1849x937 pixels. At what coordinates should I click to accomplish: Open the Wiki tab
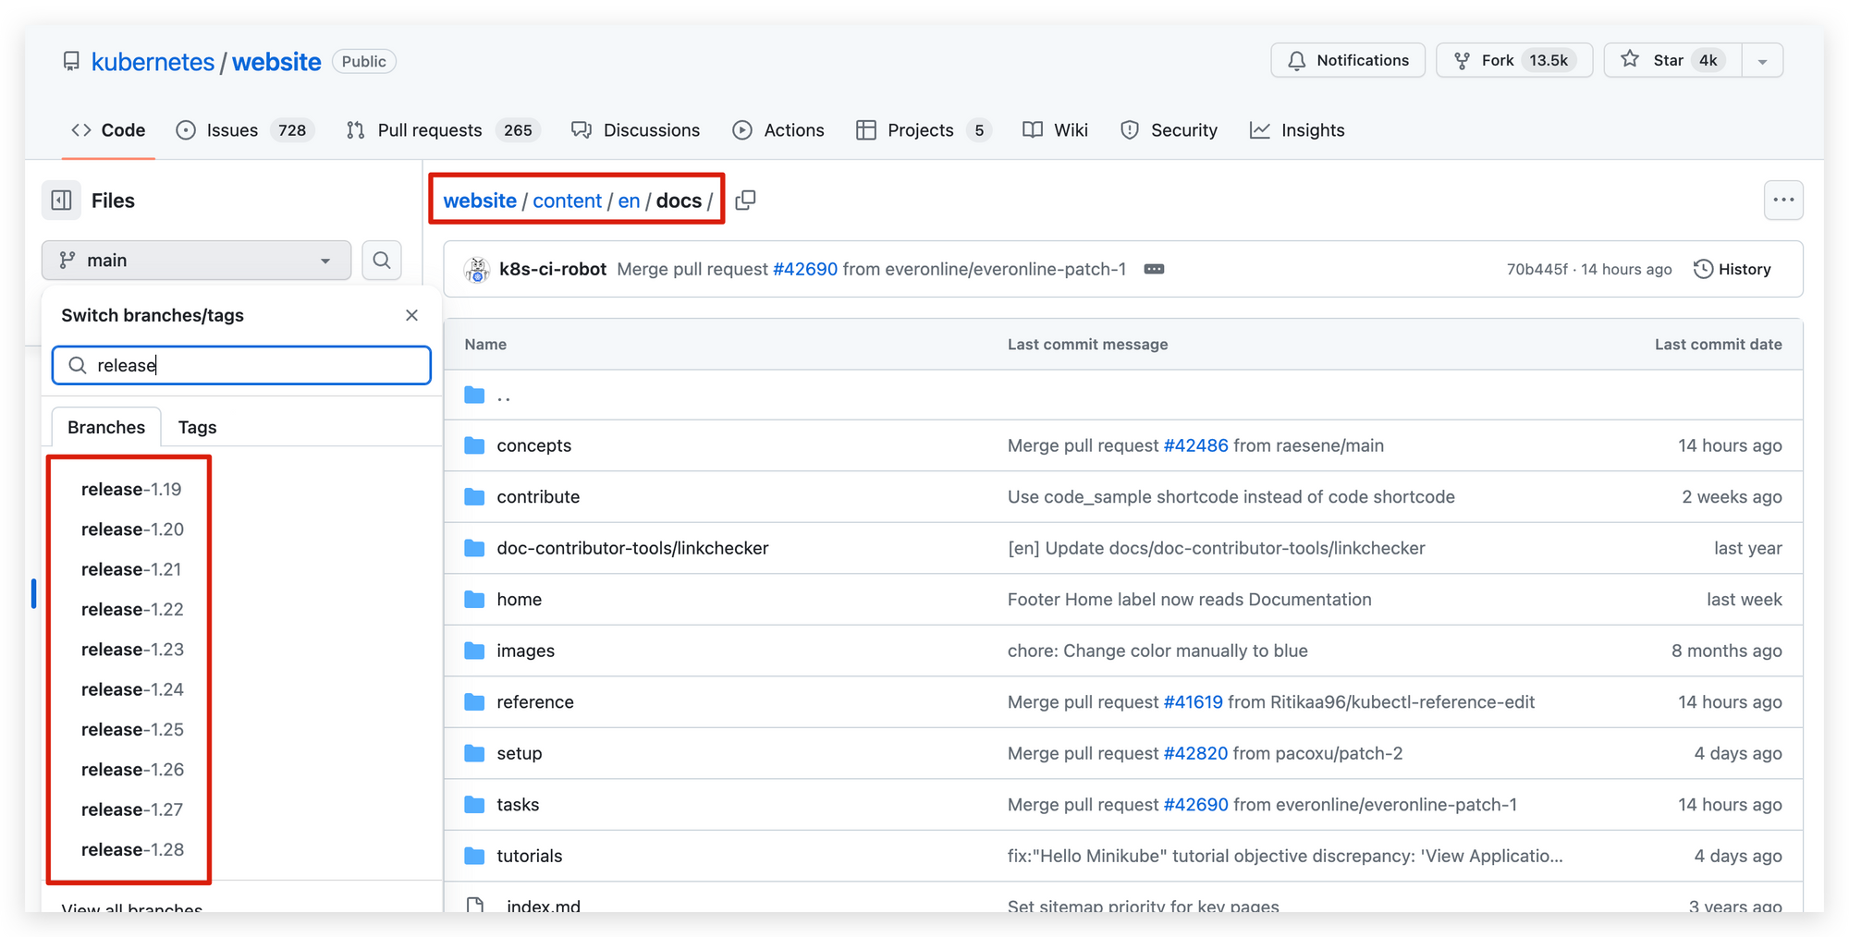(x=1056, y=130)
